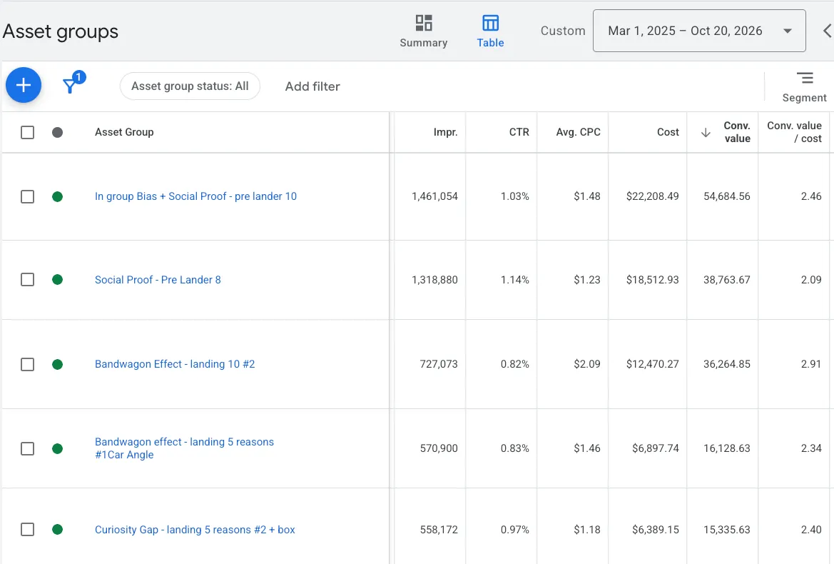Open Bandwagon Effect - landing 10 #2 link
Viewport: 834px width, 564px height.
pos(175,364)
